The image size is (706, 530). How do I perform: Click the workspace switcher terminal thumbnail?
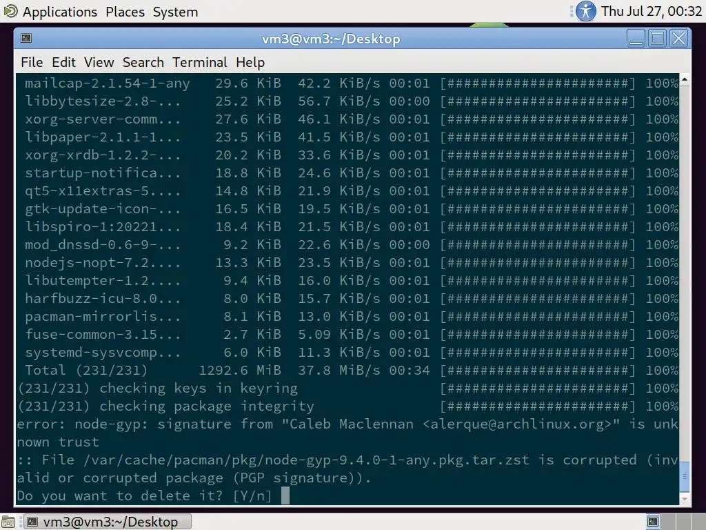point(653,522)
